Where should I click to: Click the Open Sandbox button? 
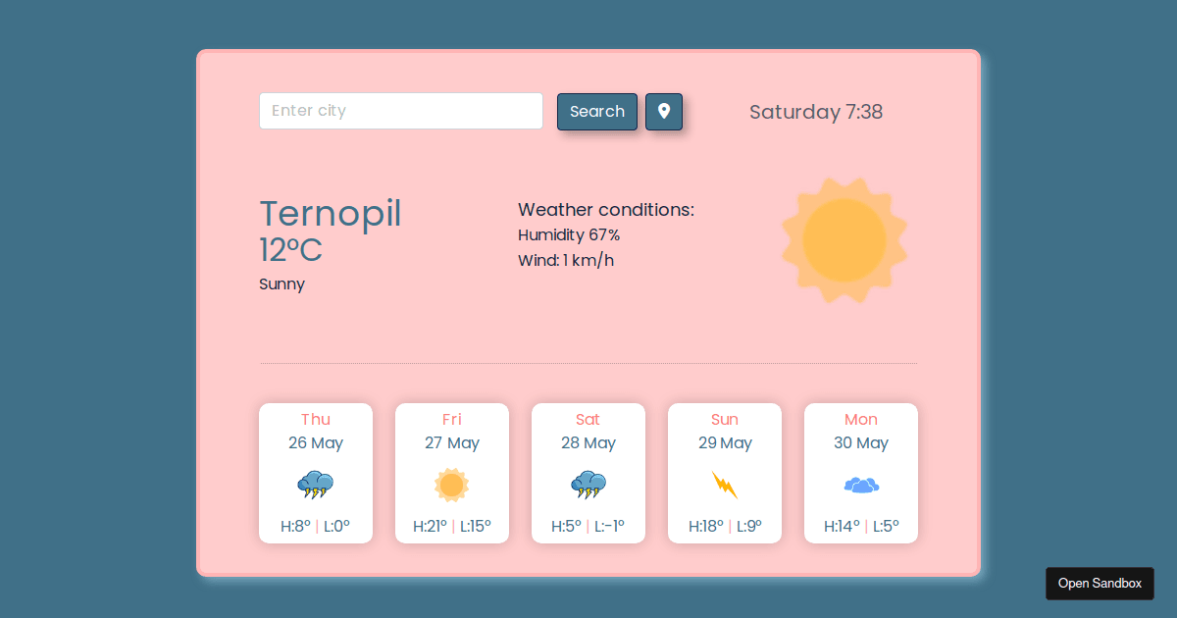click(1100, 583)
